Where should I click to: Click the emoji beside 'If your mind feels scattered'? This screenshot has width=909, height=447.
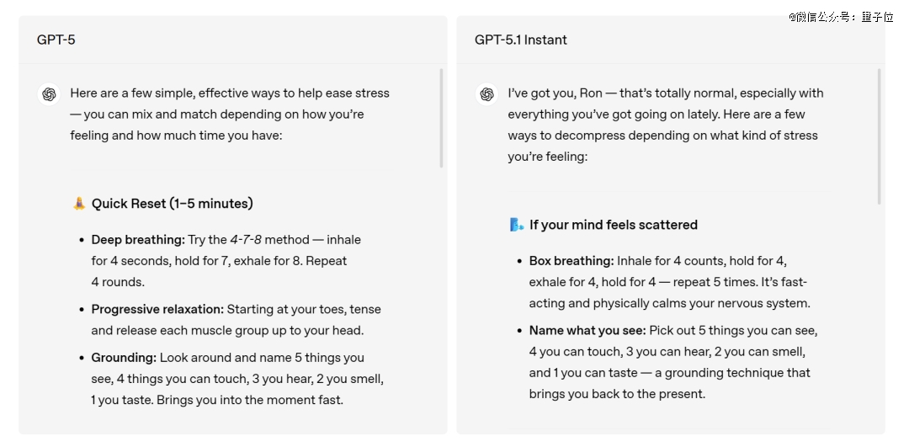click(x=517, y=225)
